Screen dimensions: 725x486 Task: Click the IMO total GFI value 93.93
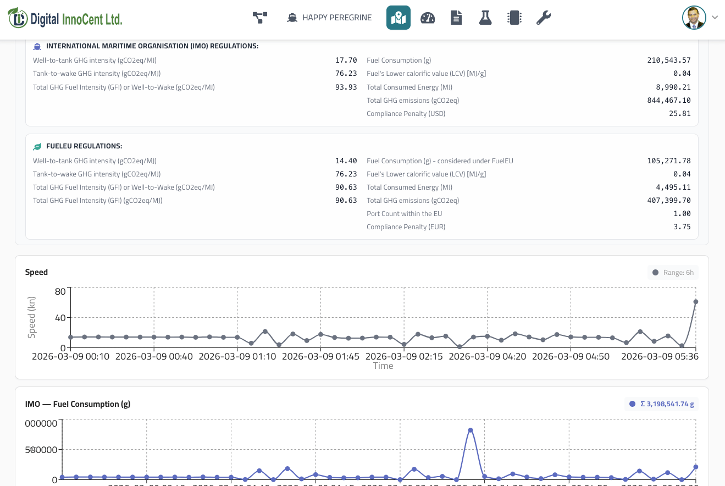(x=346, y=87)
